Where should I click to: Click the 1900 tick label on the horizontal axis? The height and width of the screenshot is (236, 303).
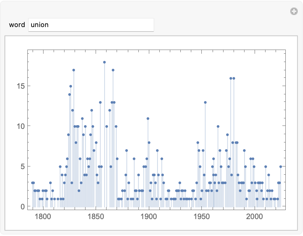click(x=149, y=216)
